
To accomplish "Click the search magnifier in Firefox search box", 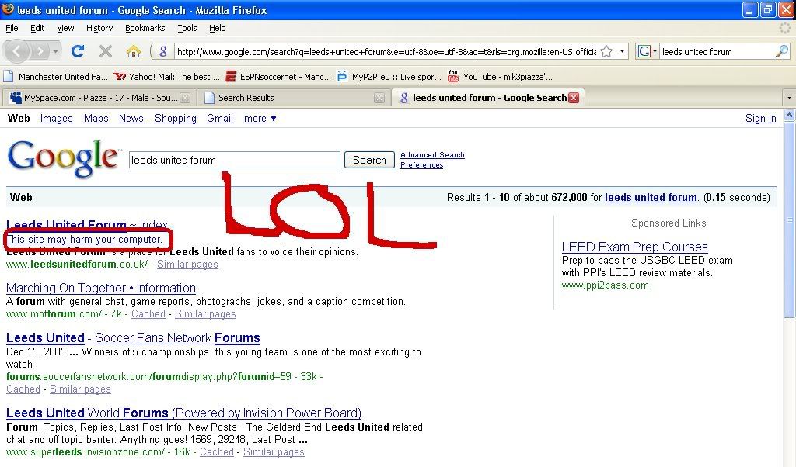I will [x=782, y=51].
